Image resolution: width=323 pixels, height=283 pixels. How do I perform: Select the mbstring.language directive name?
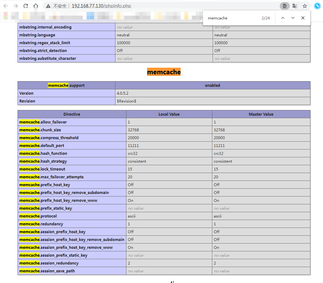37,35
